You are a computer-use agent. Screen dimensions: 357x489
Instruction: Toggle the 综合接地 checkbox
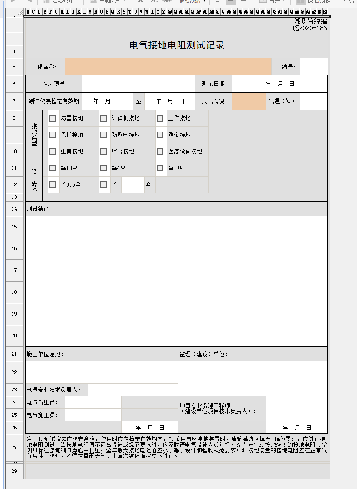(104, 152)
